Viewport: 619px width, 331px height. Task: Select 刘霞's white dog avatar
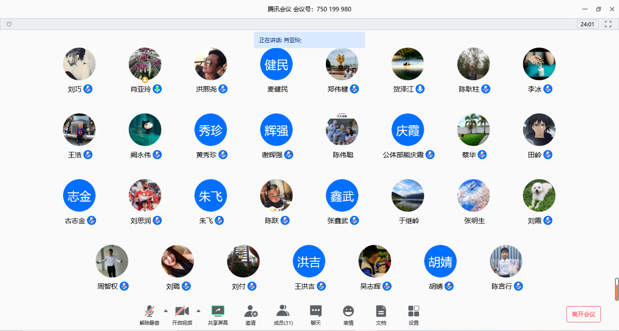point(539,195)
